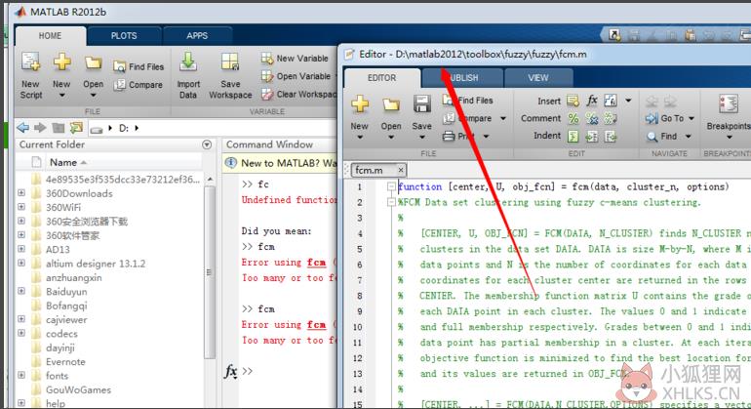Go back using the folder back arrow

click(22, 128)
